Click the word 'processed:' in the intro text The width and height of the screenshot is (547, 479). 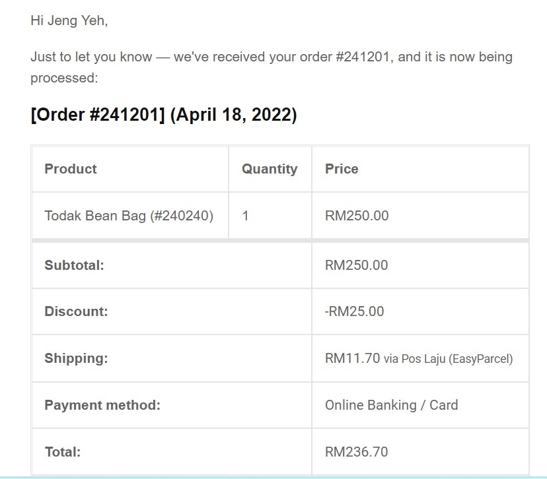click(x=63, y=78)
